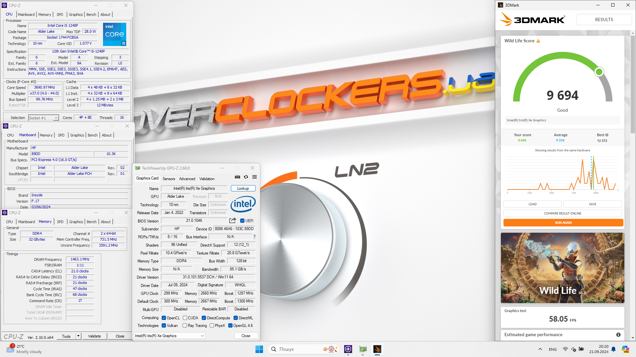Open weather widget in taskbar
This screenshot has width=636, height=357.
tap(24, 349)
